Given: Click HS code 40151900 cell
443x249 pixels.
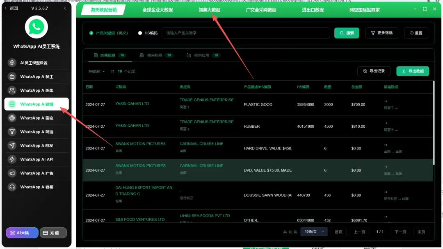Looking at the screenshot, I should point(306,126).
